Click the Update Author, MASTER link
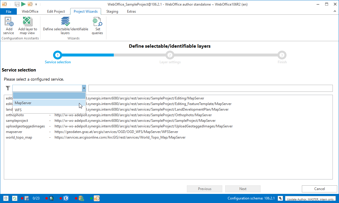The image size is (339, 203). pos(310,199)
